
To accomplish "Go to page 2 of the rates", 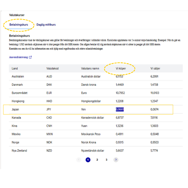I will [97, 160].
